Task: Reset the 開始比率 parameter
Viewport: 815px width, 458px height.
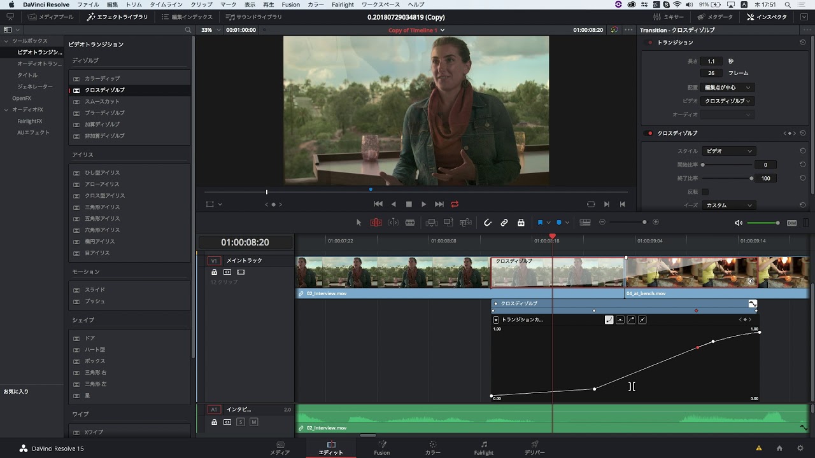Action: coord(803,165)
